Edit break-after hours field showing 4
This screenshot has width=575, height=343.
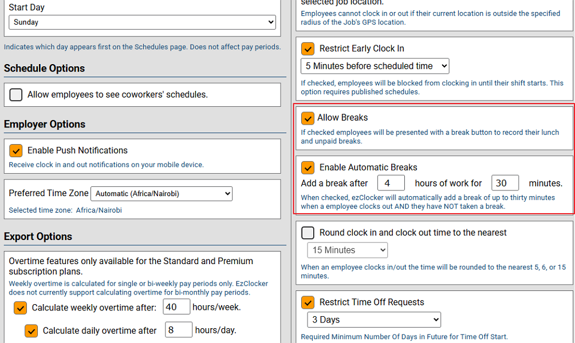click(x=391, y=183)
